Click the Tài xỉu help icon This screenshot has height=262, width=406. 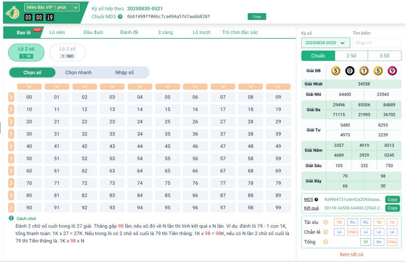[x=325, y=222]
